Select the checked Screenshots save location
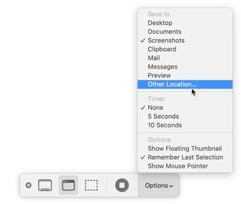 coord(185,41)
